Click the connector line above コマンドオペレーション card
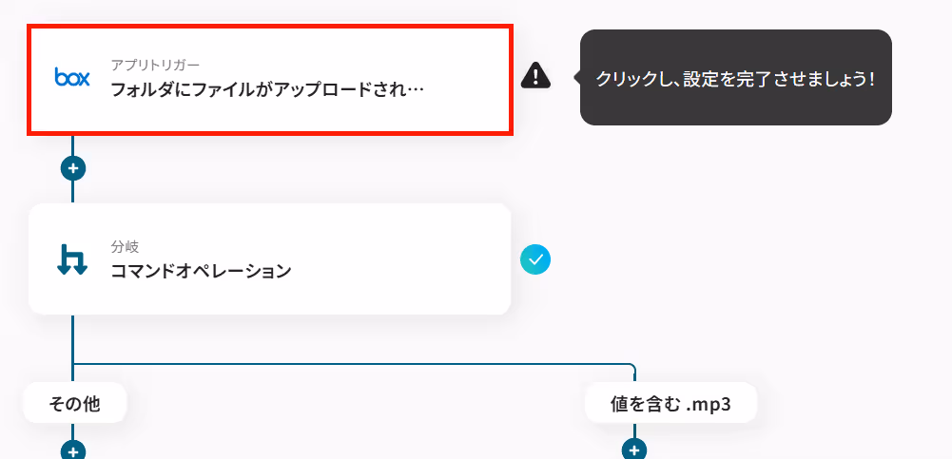This screenshot has width=952, height=459. [x=73, y=192]
